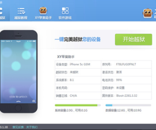Click firmware value "iBoot-2261.3.32"
Image resolution: width=156 pixels, height=130 pixels.
[x=127, y=96]
